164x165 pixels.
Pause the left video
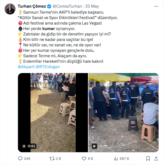click(x=24, y=146)
